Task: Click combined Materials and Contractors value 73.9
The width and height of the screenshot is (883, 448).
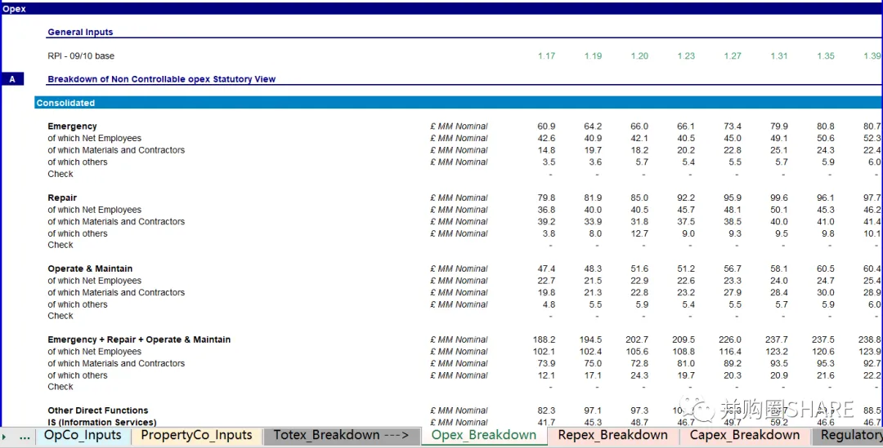Action: tap(546, 363)
